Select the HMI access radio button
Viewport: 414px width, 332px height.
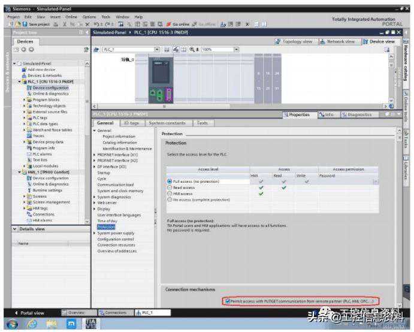pyautogui.click(x=170, y=194)
